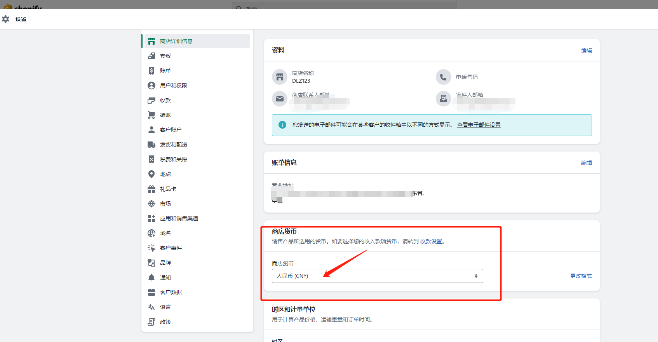Click the billing dollar receipt icon
The height and width of the screenshot is (342, 658).
[151, 71]
